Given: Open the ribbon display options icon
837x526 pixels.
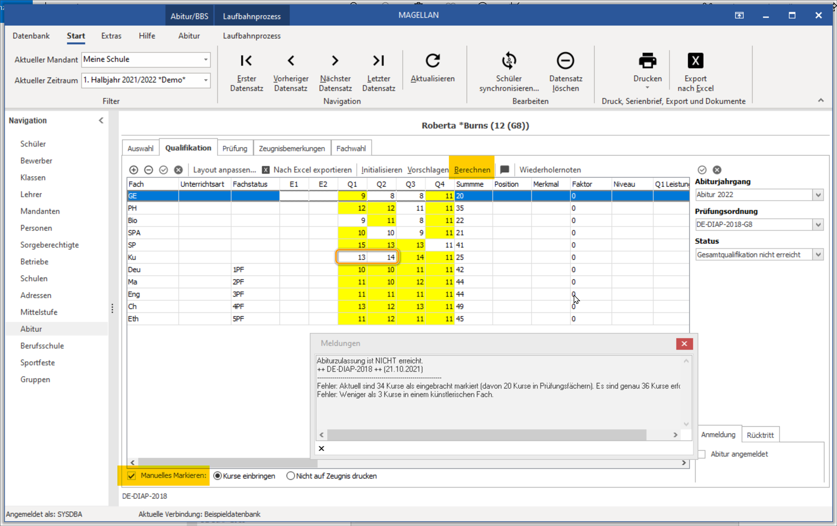Looking at the screenshot, I should click(x=739, y=15).
